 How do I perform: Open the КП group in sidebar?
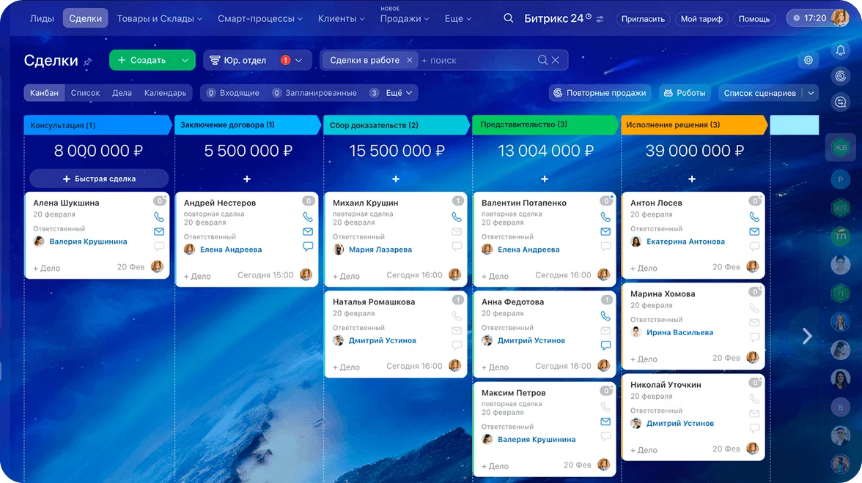point(841,208)
